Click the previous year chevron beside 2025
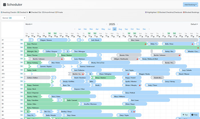Screen dimensions: 200x119 click(x=106, y=24)
